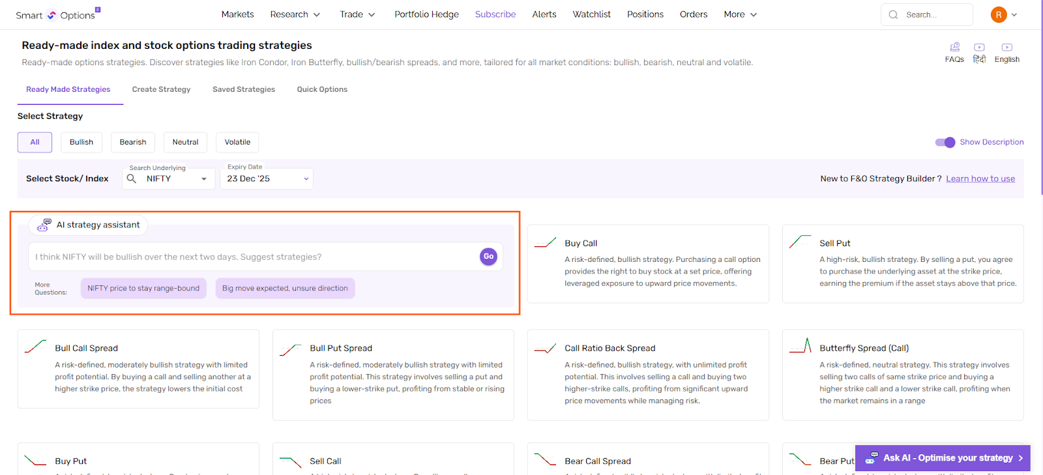Switch to the Create Strategy tab
This screenshot has width=1043, height=475.
[x=161, y=89]
